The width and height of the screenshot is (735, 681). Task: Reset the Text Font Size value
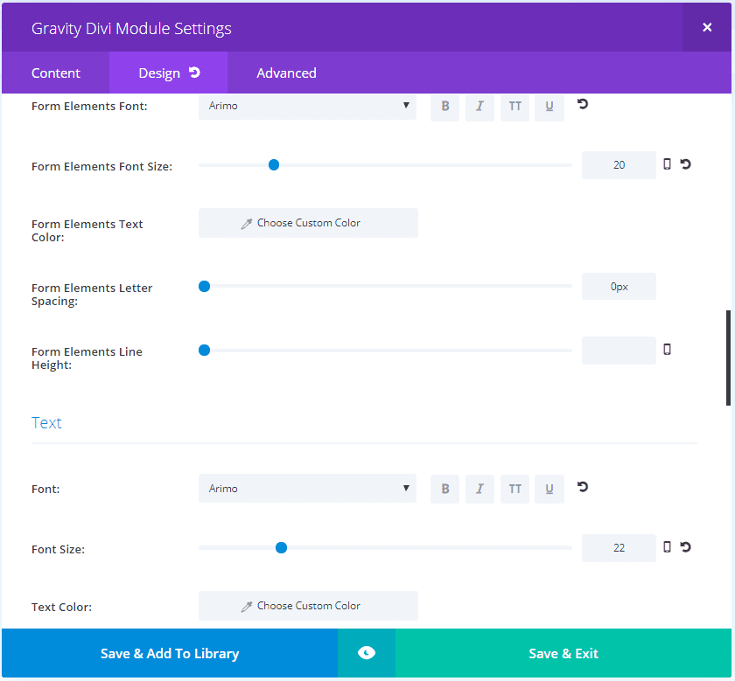686,547
